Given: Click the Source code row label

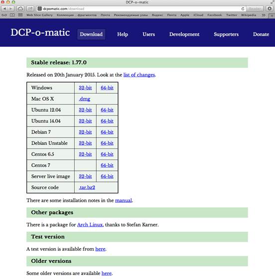Looking at the screenshot, I should point(45,187).
